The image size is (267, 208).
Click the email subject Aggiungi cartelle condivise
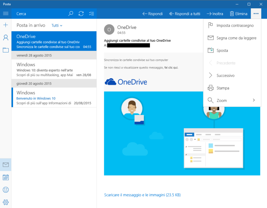click(137, 40)
